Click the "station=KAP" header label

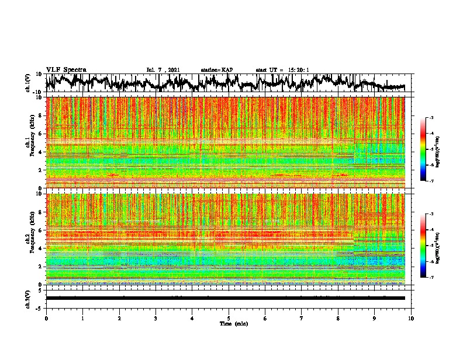click(x=217, y=70)
